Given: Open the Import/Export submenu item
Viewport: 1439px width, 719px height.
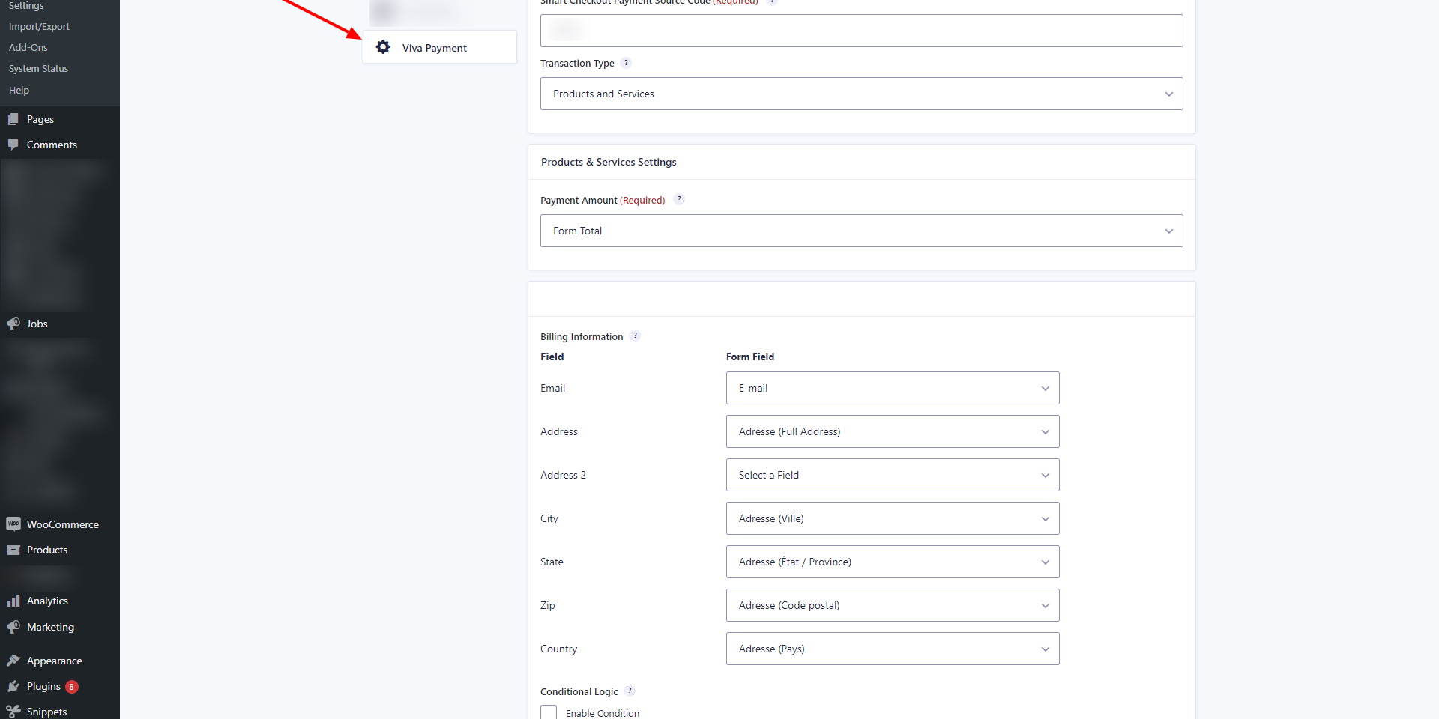Looking at the screenshot, I should tap(39, 26).
